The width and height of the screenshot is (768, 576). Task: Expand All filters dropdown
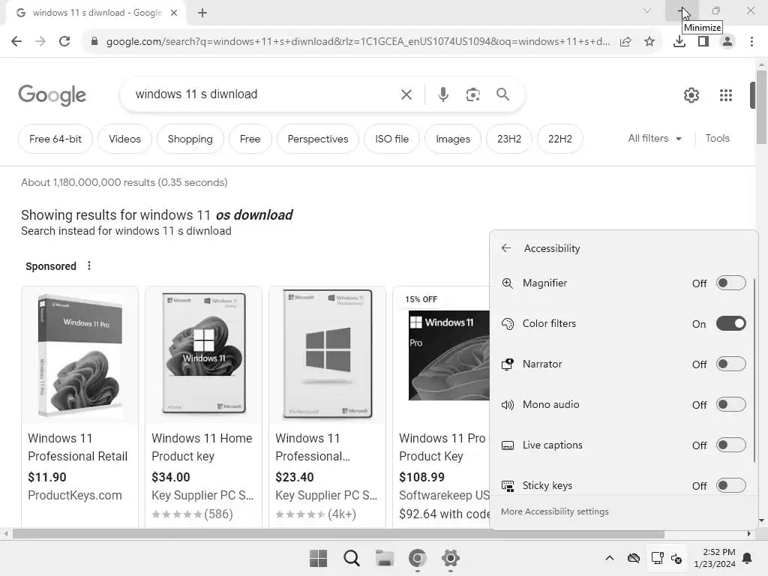tap(655, 139)
